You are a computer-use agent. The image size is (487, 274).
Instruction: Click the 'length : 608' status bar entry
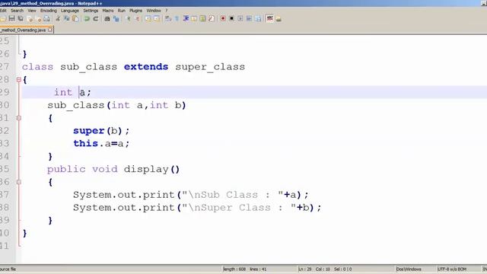pos(234,269)
